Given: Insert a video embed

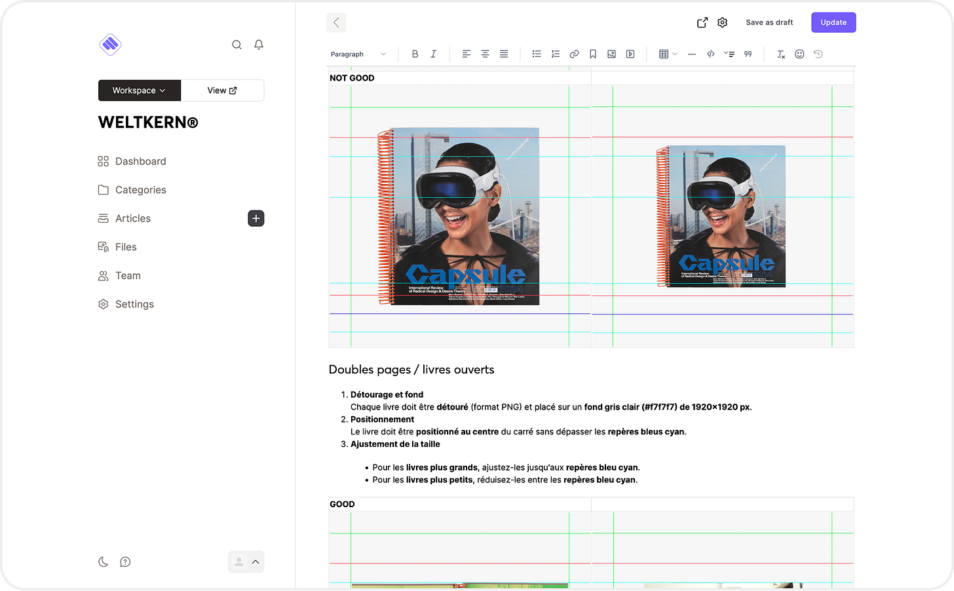Looking at the screenshot, I should (x=630, y=54).
